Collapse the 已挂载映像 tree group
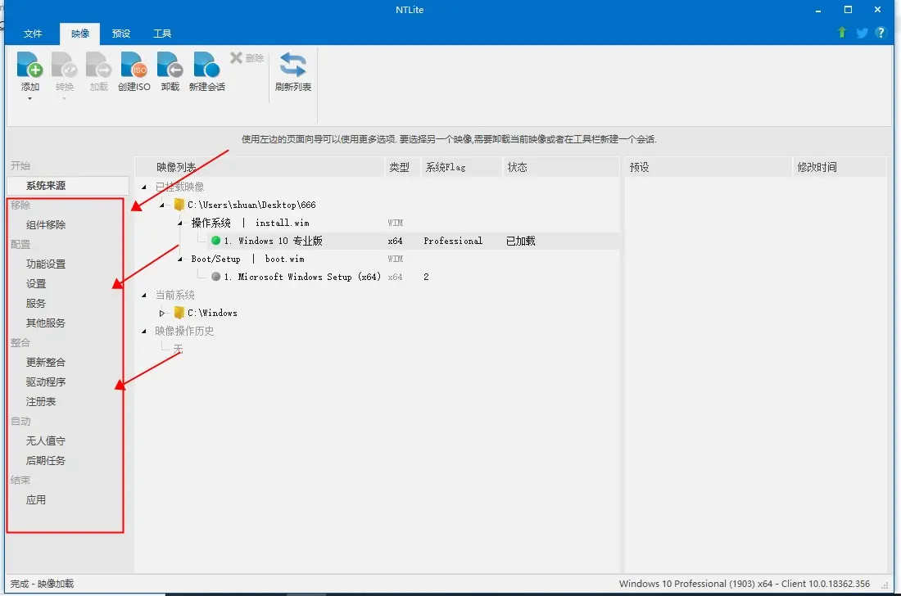The width and height of the screenshot is (901, 596). click(144, 187)
